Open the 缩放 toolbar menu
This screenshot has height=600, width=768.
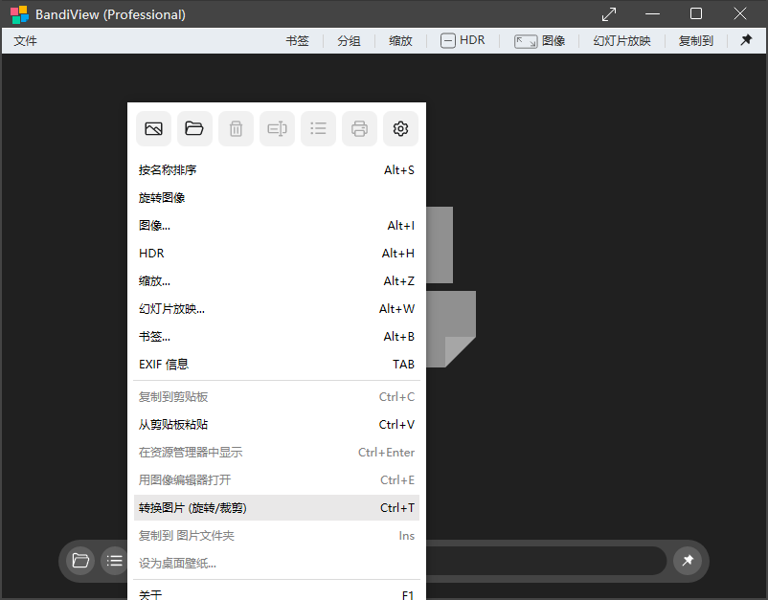(x=400, y=40)
